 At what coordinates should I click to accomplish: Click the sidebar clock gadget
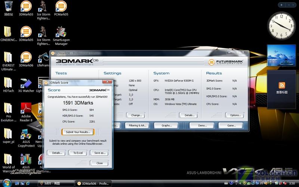281,26
